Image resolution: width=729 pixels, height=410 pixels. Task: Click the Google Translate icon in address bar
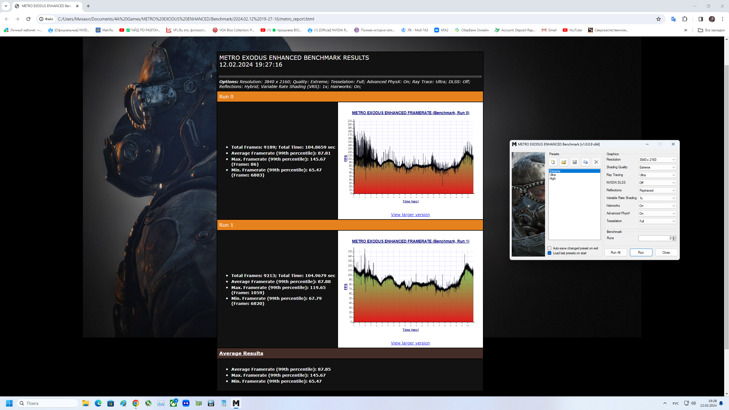tap(673, 19)
